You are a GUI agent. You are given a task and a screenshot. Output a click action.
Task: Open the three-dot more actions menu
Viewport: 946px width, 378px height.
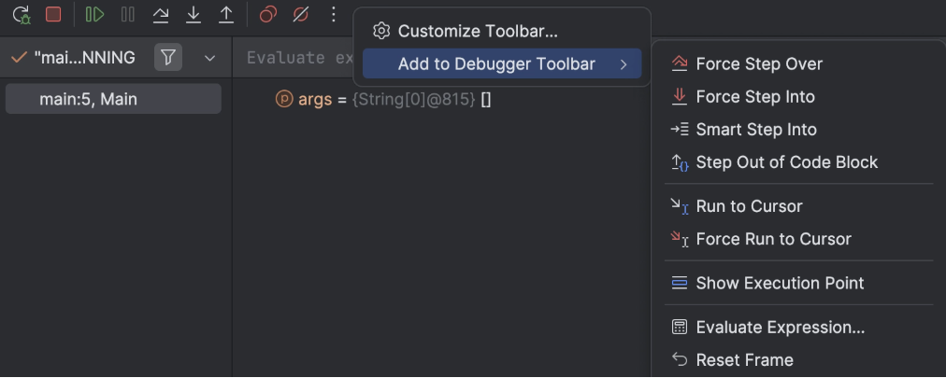(x=333, y=14)
